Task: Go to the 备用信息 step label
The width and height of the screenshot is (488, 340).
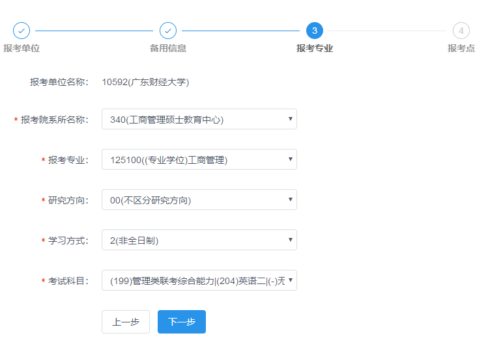Action: 168,48
